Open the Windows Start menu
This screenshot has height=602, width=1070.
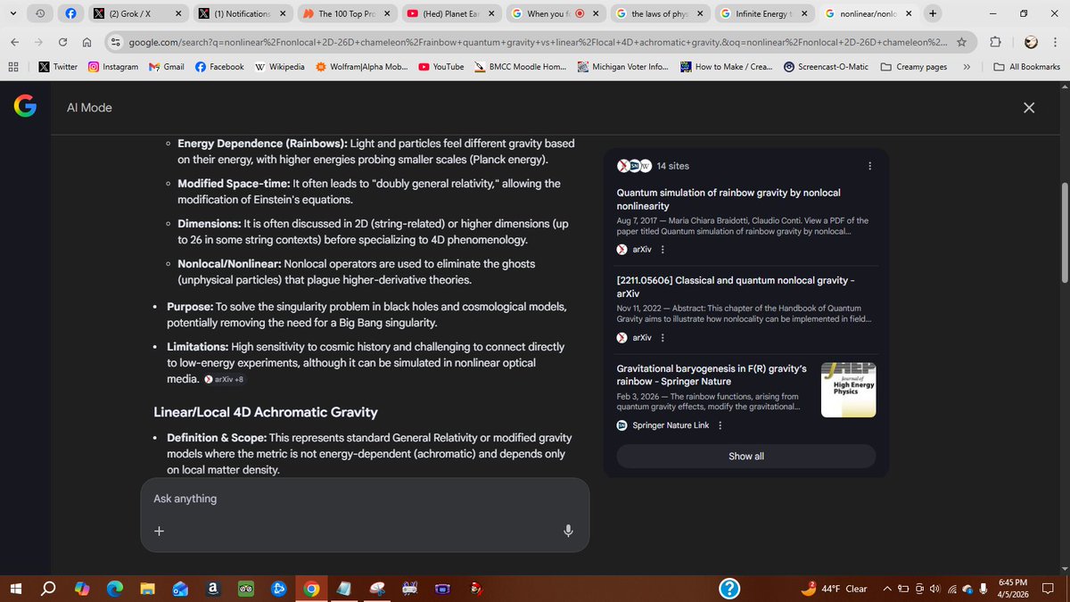point(14,589)
